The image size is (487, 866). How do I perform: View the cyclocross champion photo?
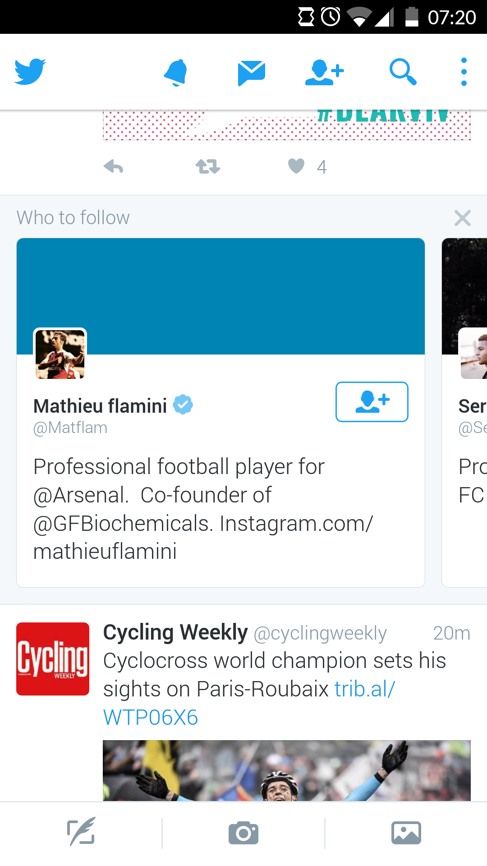pos(286,770)
